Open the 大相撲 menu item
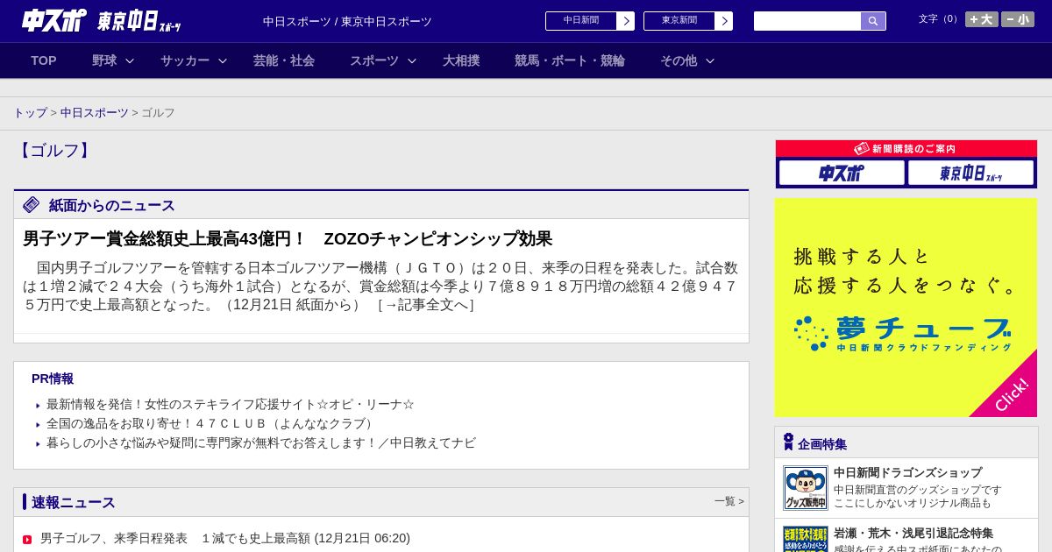Screen dimensions: 1052x552 coord(461,60)
